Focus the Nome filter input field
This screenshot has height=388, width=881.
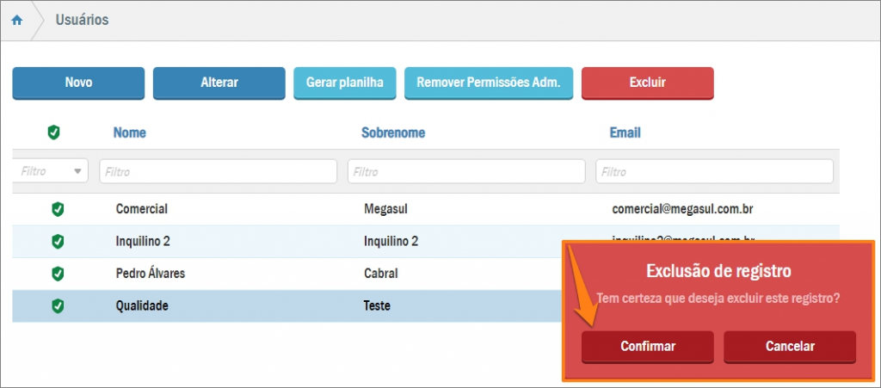(218, 171)
